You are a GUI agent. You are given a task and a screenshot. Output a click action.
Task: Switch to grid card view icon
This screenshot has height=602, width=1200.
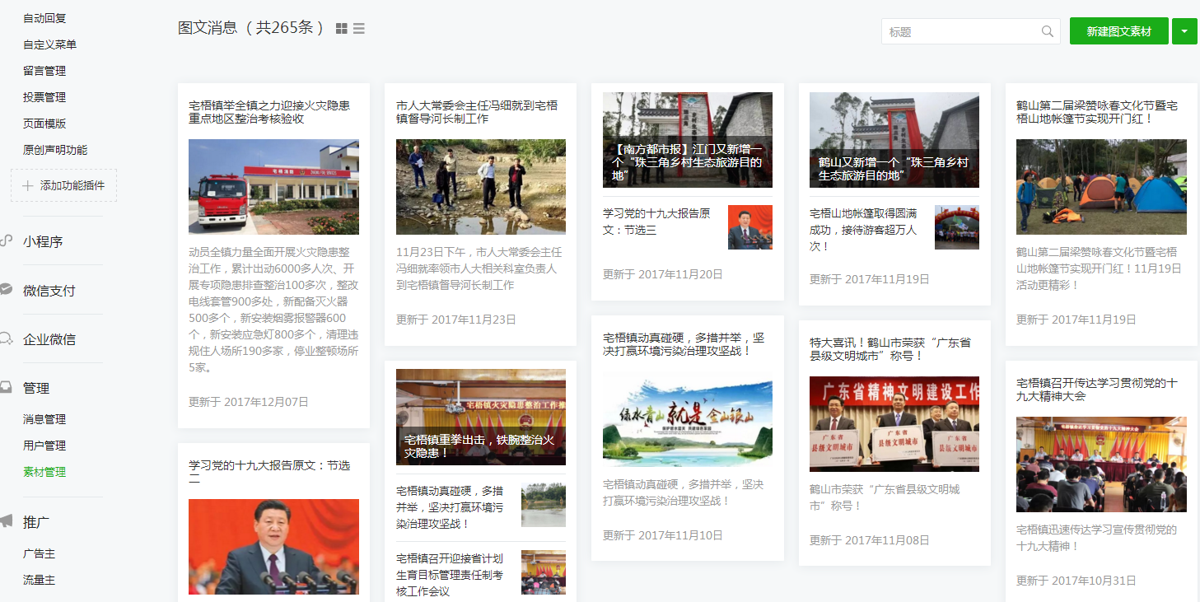[x=342, y=29]
